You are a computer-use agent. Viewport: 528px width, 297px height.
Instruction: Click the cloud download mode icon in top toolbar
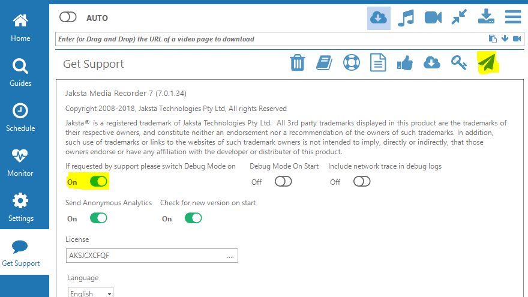click(x=379, y=18)
